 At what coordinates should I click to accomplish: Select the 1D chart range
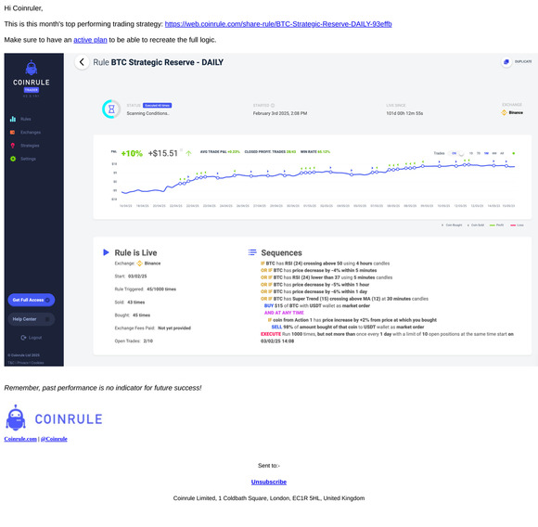click(x=471, y=153)
